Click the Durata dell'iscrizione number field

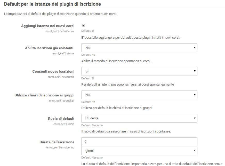point(139,142)
